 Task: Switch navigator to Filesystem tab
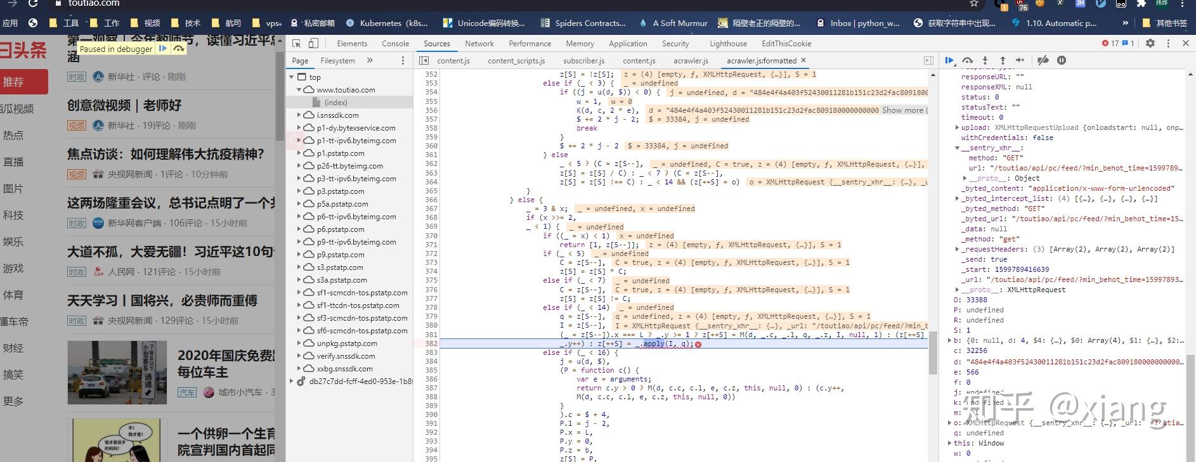337,61
